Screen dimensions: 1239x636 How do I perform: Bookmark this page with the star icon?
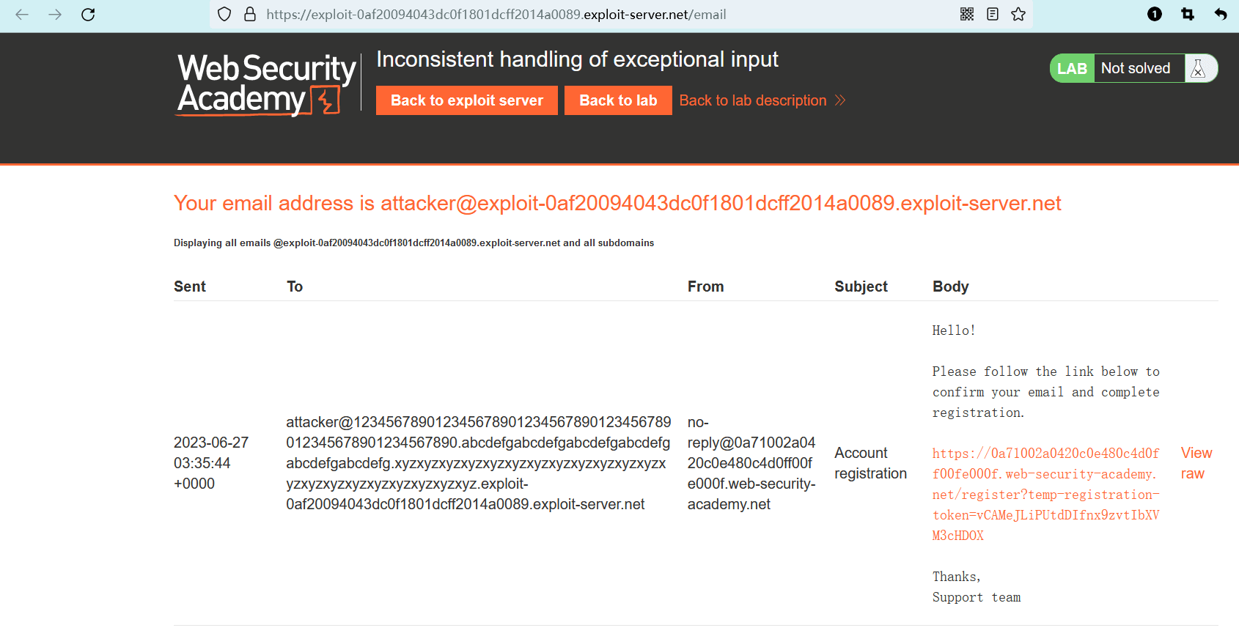[1018, 14]
